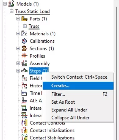The width and height of the screenshot is (119, 140).
Task: Click the Assembly icon
Action: pos(24,63)
